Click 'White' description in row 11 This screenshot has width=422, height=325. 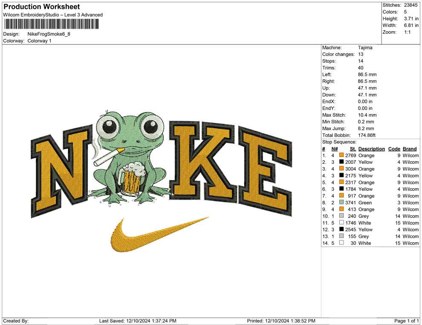(364, 223)
